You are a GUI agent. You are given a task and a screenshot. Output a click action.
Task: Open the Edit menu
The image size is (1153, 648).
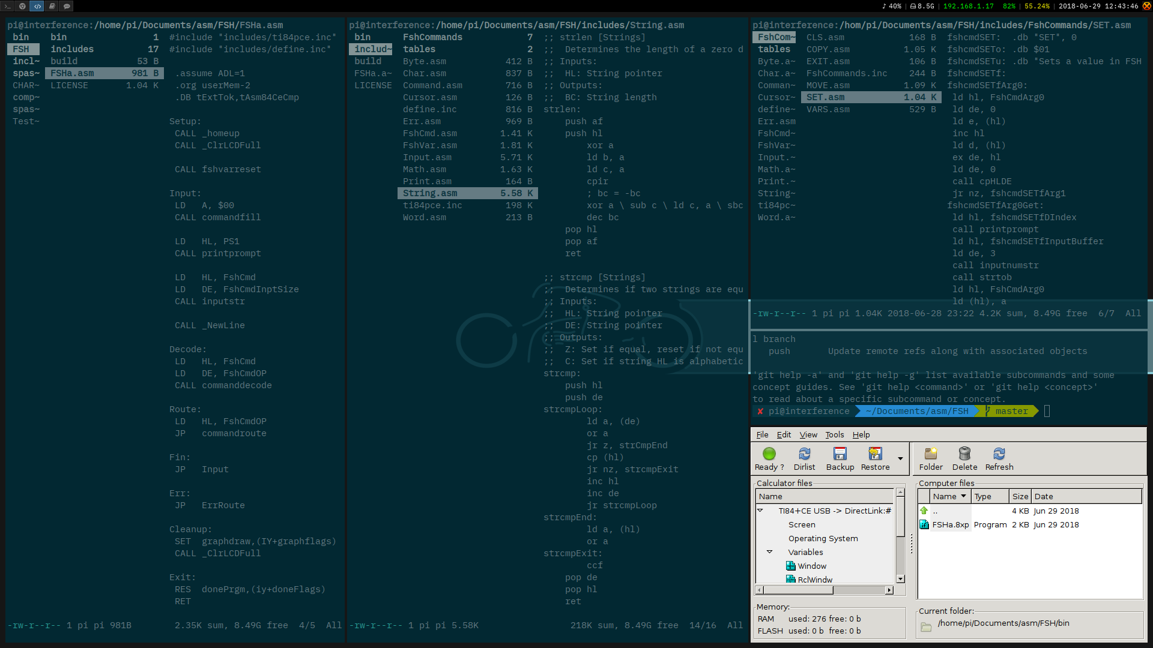tap(784, 434)
